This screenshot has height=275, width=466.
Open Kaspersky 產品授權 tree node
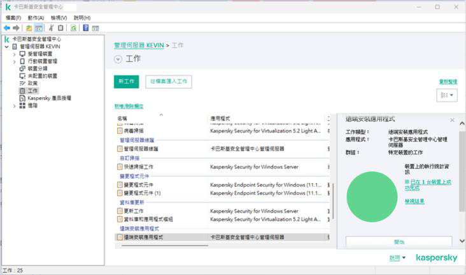pyautogui.click(x=49, y=98)
